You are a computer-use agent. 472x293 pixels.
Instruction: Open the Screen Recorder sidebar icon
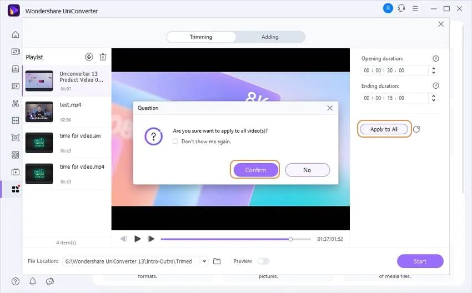point(16,138)
